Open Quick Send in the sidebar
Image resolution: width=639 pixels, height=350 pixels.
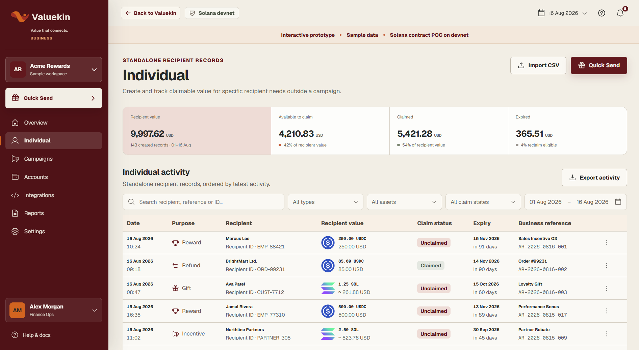[54, 98]
